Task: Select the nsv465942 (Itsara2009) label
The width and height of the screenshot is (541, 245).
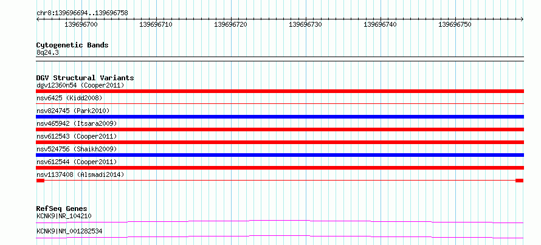Action: tap(77, 123)
